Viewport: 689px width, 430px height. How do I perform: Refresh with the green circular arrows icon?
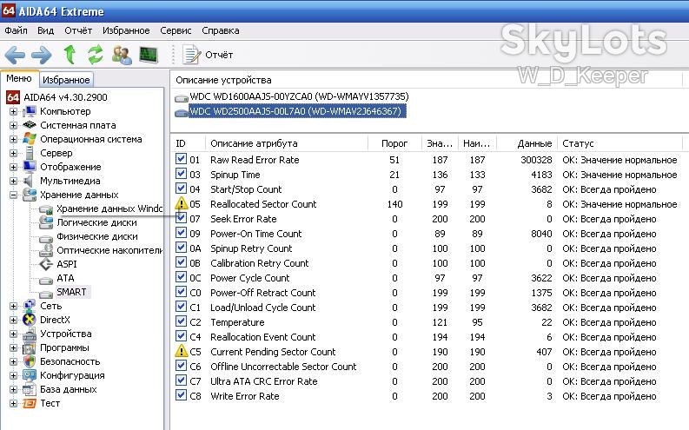click(x=95, y=55)
